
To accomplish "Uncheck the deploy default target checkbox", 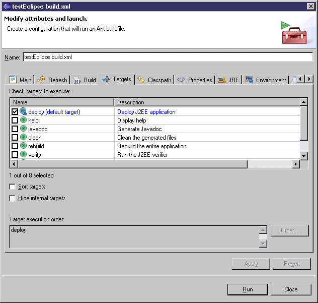I will pyautogui.click(x=15, y=112).
